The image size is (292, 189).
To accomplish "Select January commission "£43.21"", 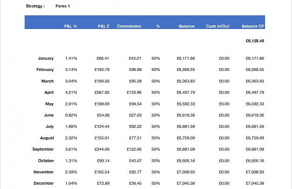I will pyautogui.click(x=135, y=58).
